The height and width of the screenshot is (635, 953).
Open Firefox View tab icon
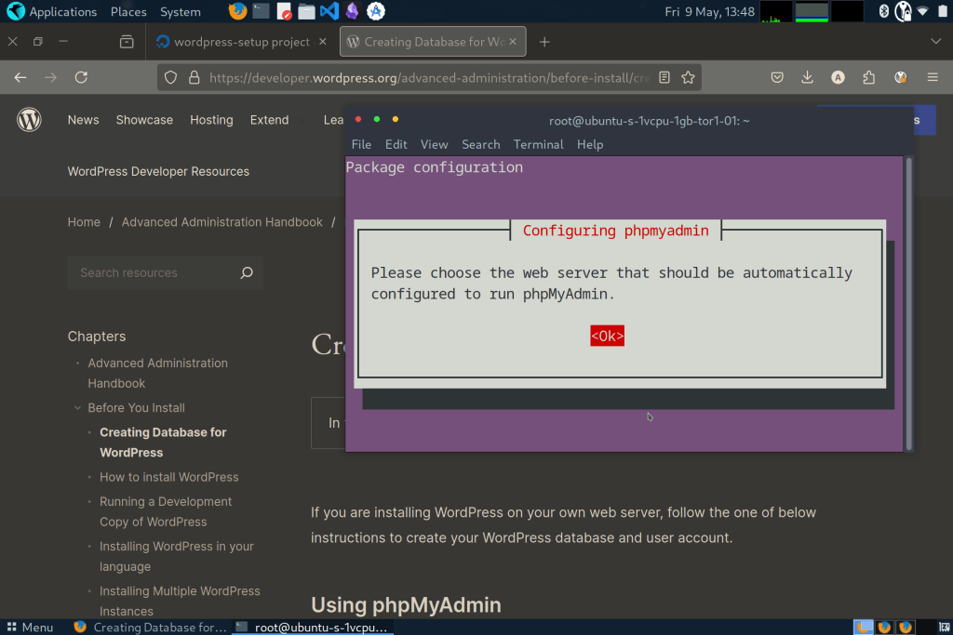tap(127, 42)
